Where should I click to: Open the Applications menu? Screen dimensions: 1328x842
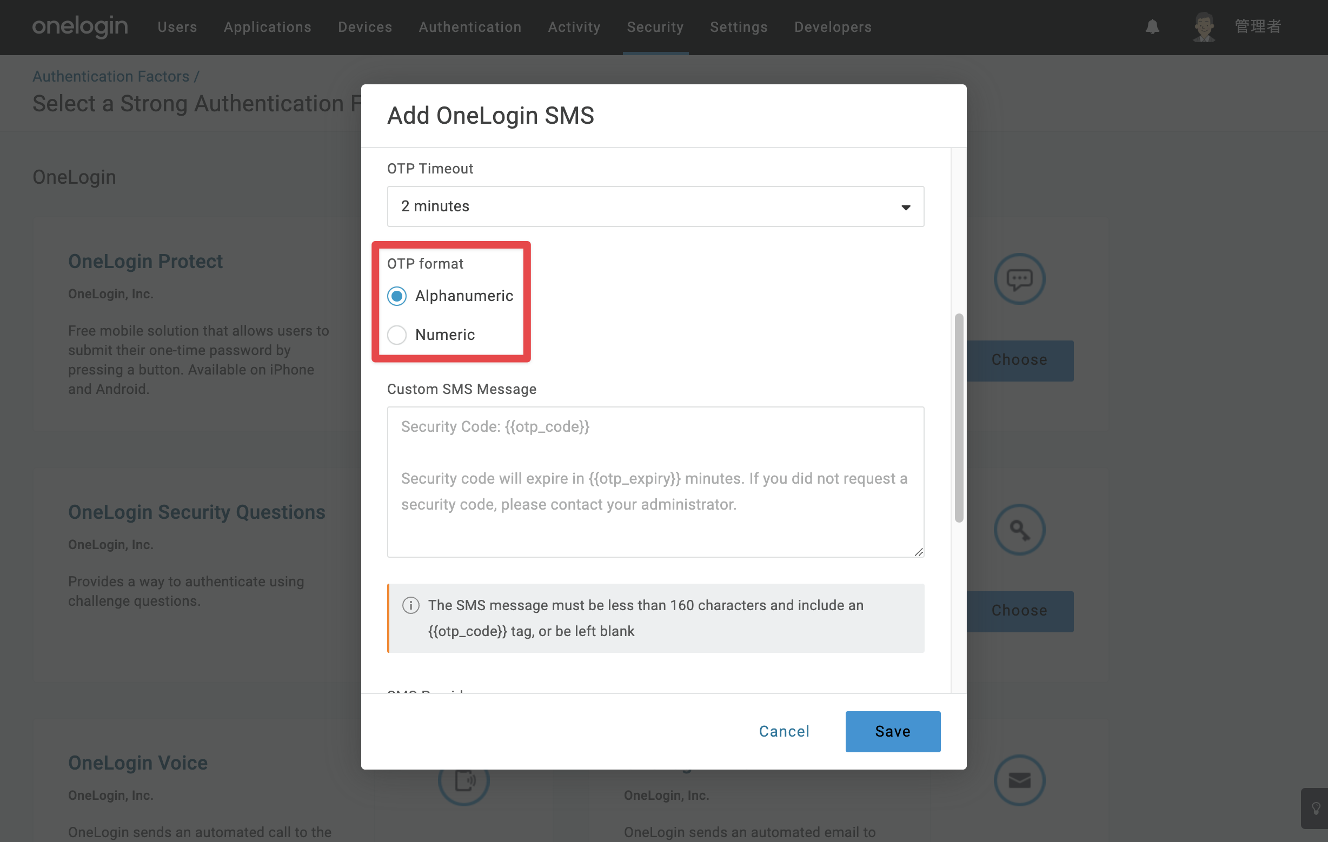click(268, 26)
